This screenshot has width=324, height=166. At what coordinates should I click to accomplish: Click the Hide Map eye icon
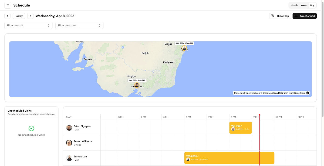point(273,16)
